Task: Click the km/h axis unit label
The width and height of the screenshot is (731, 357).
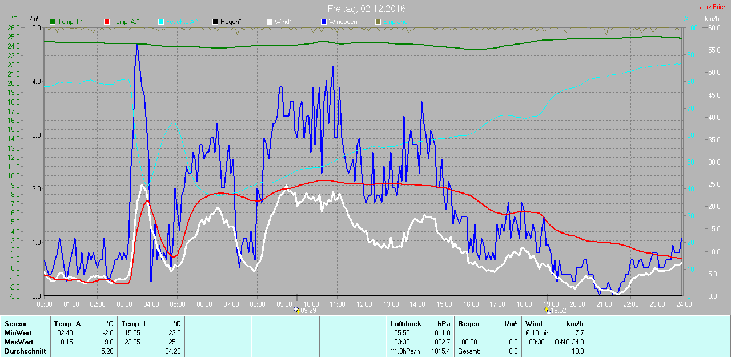Action: pyautogui.click(x=712, y=19)
